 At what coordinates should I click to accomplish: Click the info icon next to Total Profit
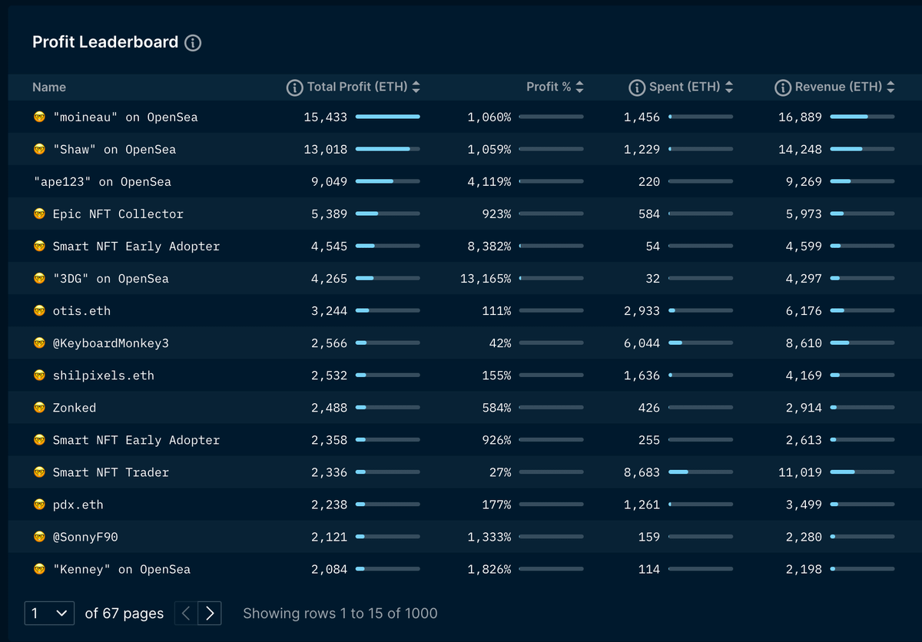[294, 88]
